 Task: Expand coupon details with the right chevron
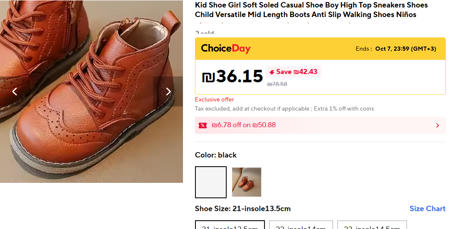pos(437,126)
